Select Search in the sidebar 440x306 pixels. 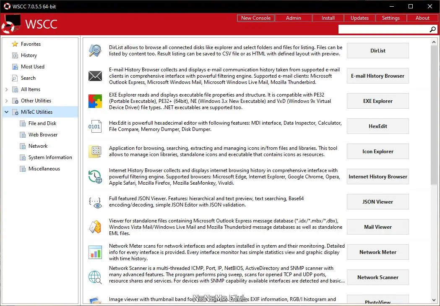tap(28, 78)
